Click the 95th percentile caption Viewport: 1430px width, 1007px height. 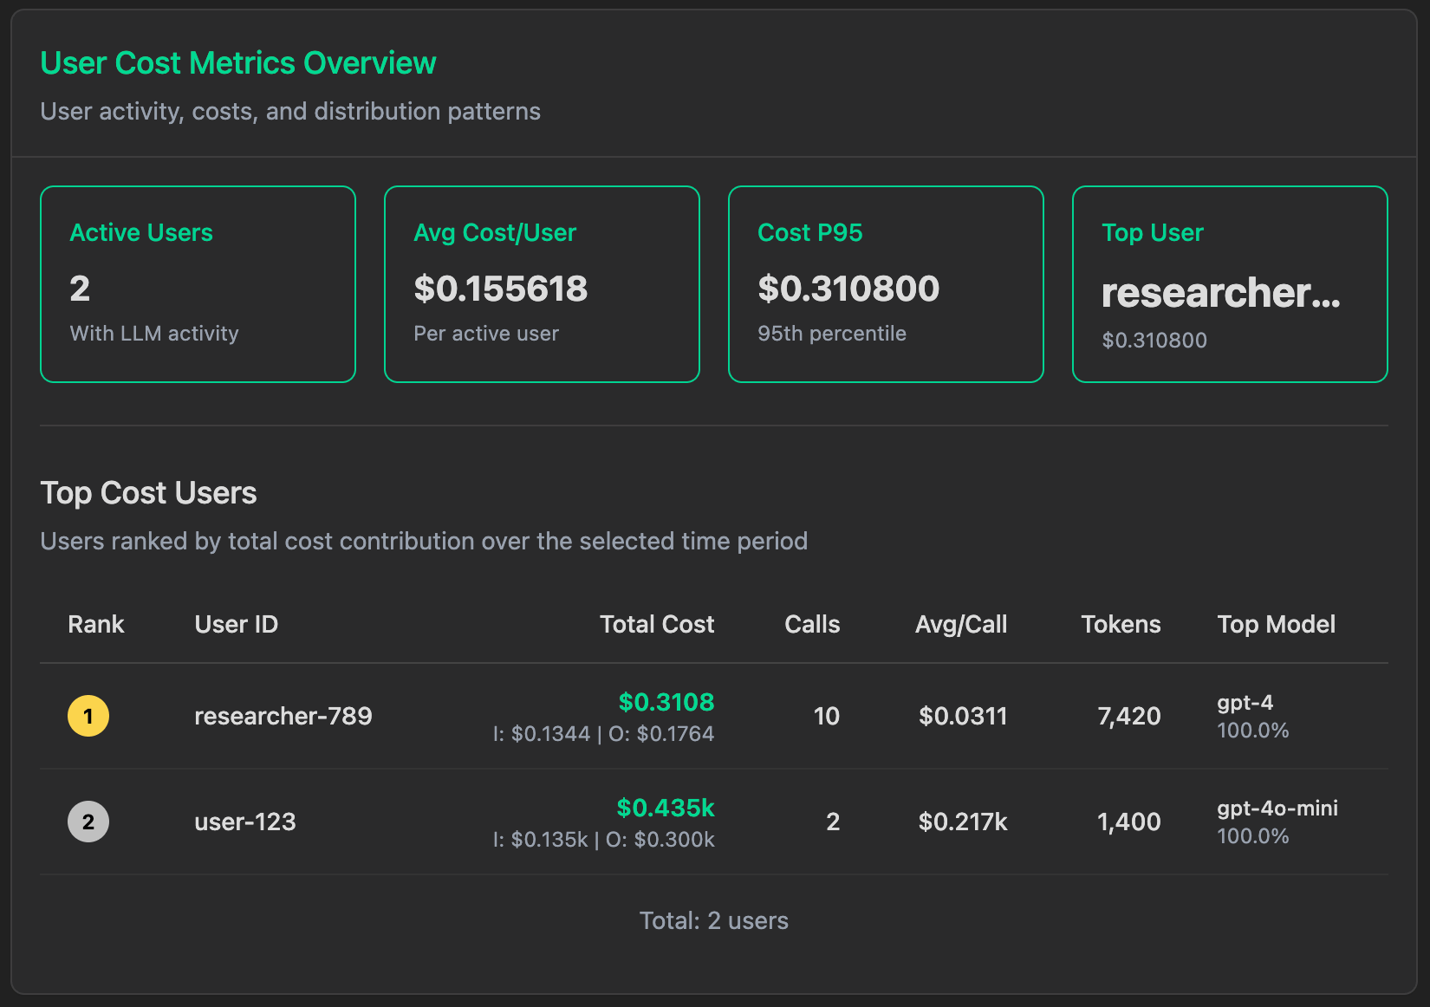832,334
